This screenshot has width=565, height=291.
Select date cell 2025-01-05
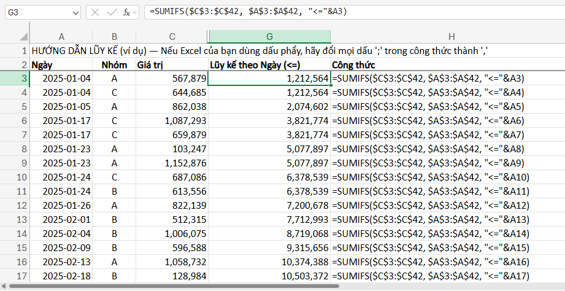[61, 107]
